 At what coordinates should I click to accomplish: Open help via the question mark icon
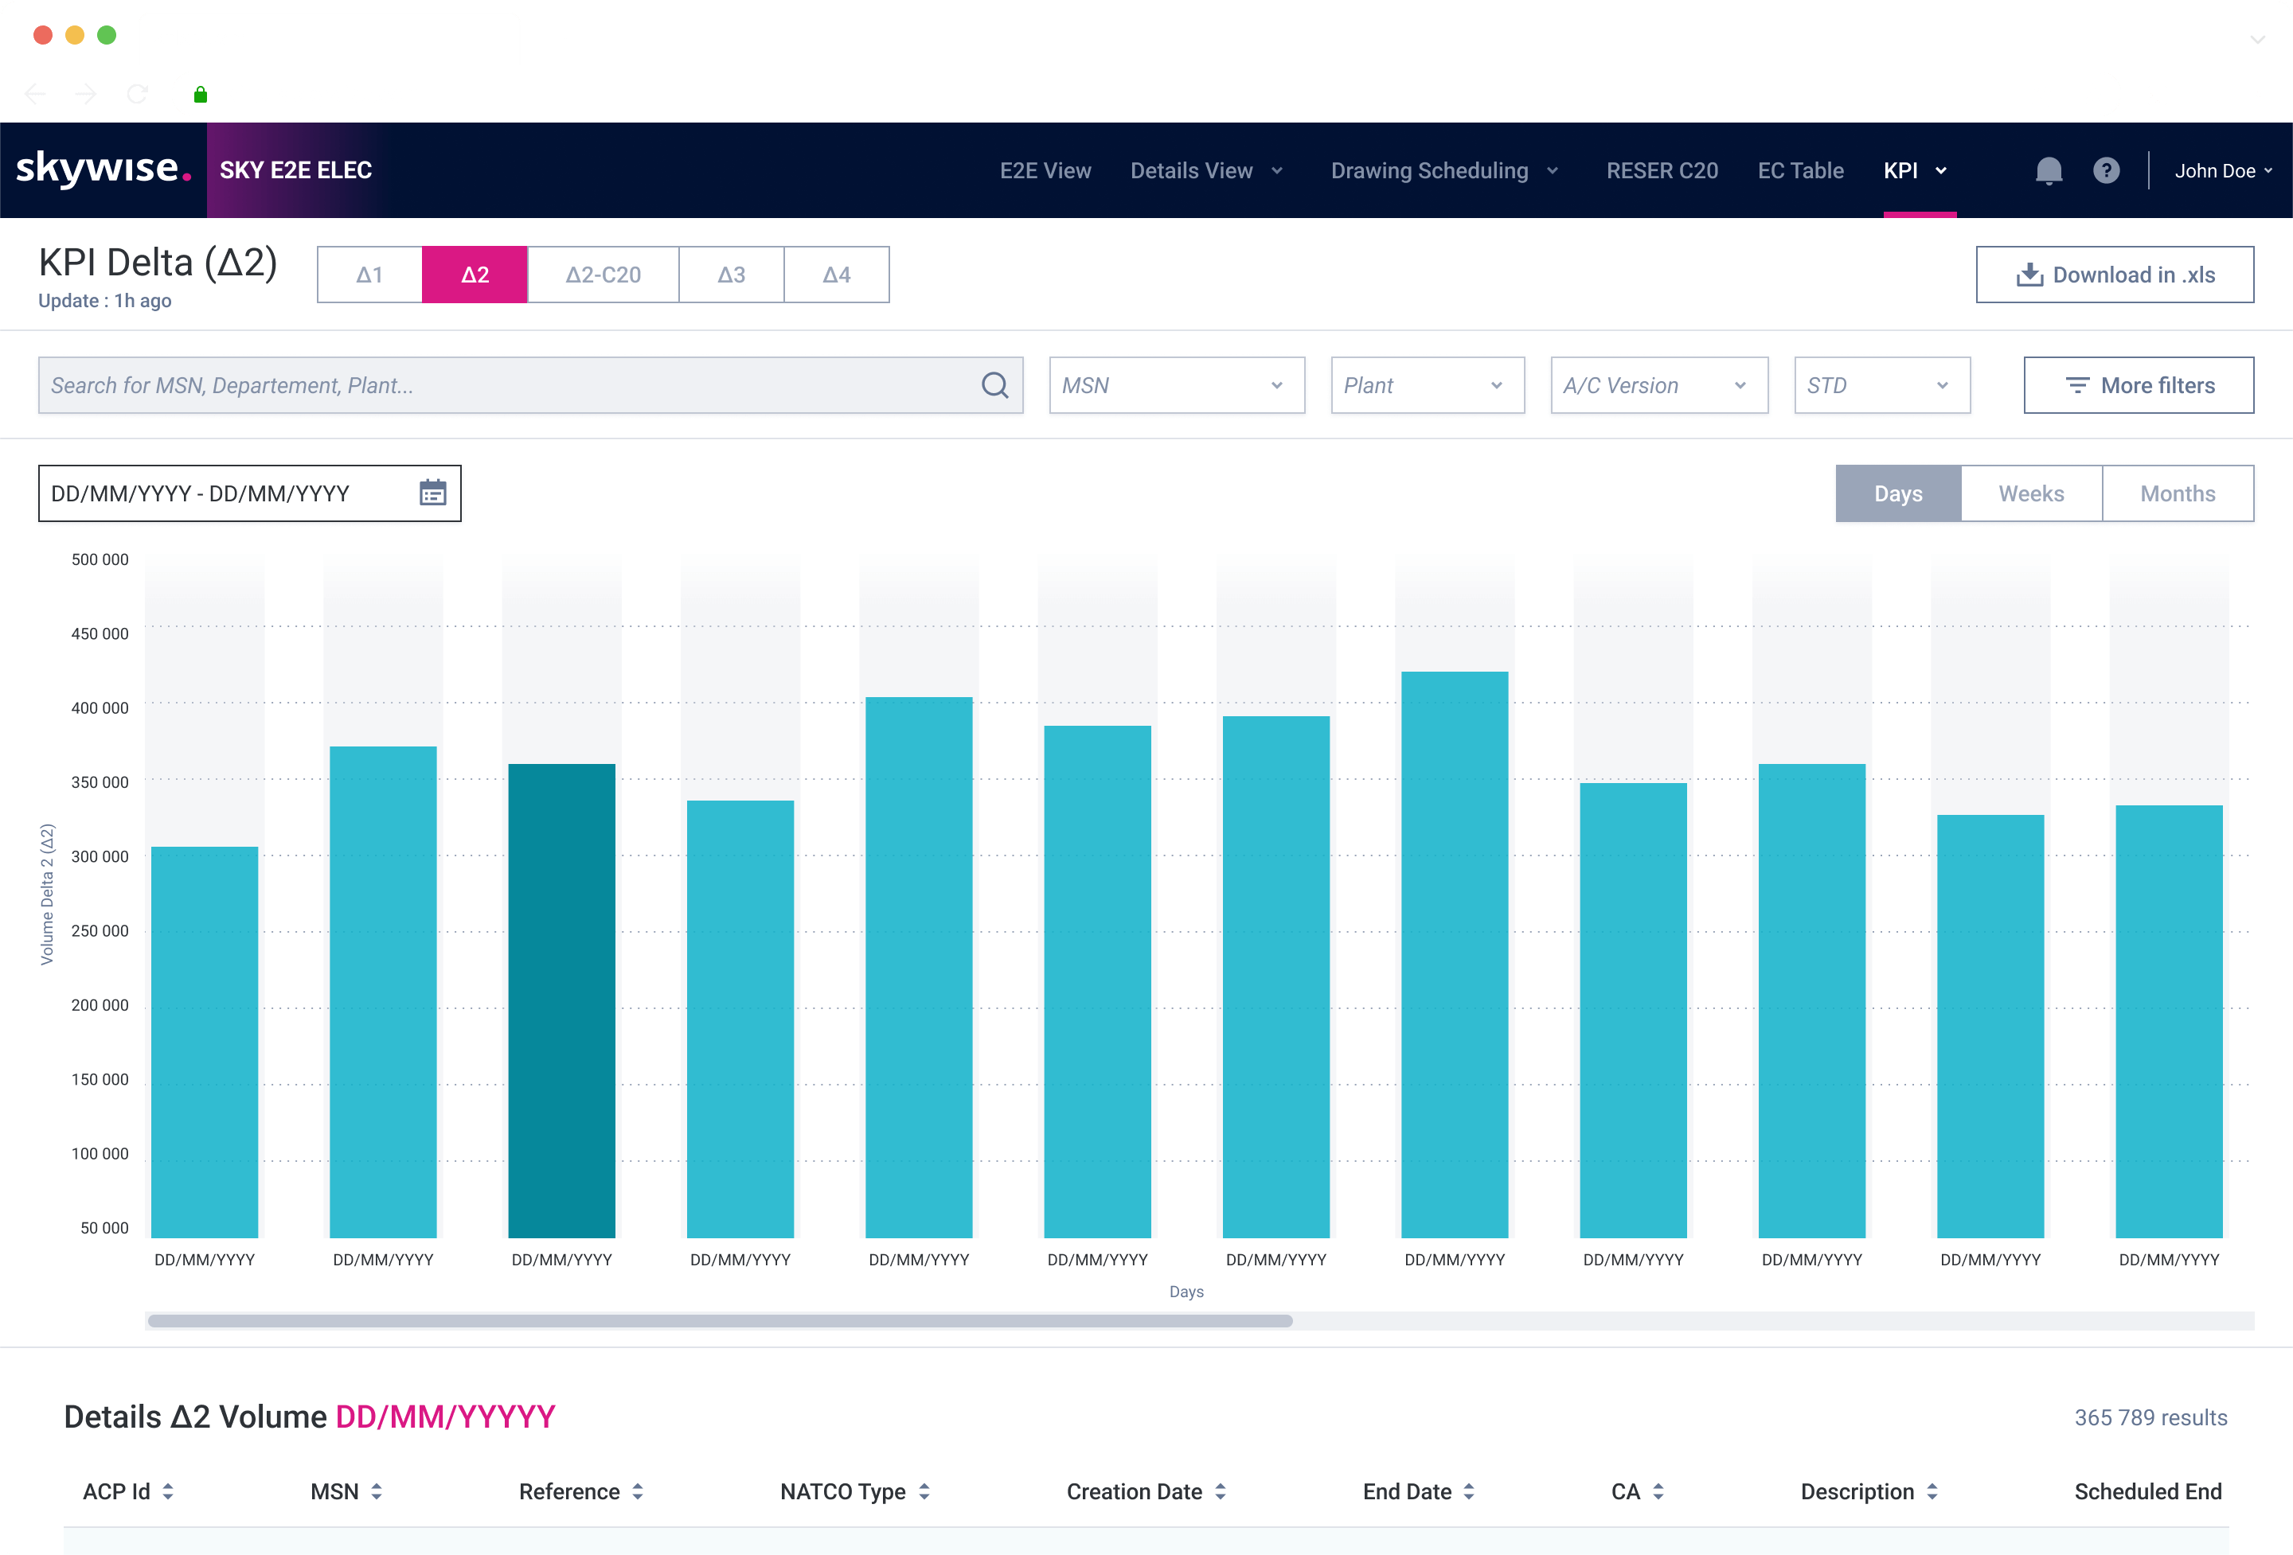(x=2107, y=170)
